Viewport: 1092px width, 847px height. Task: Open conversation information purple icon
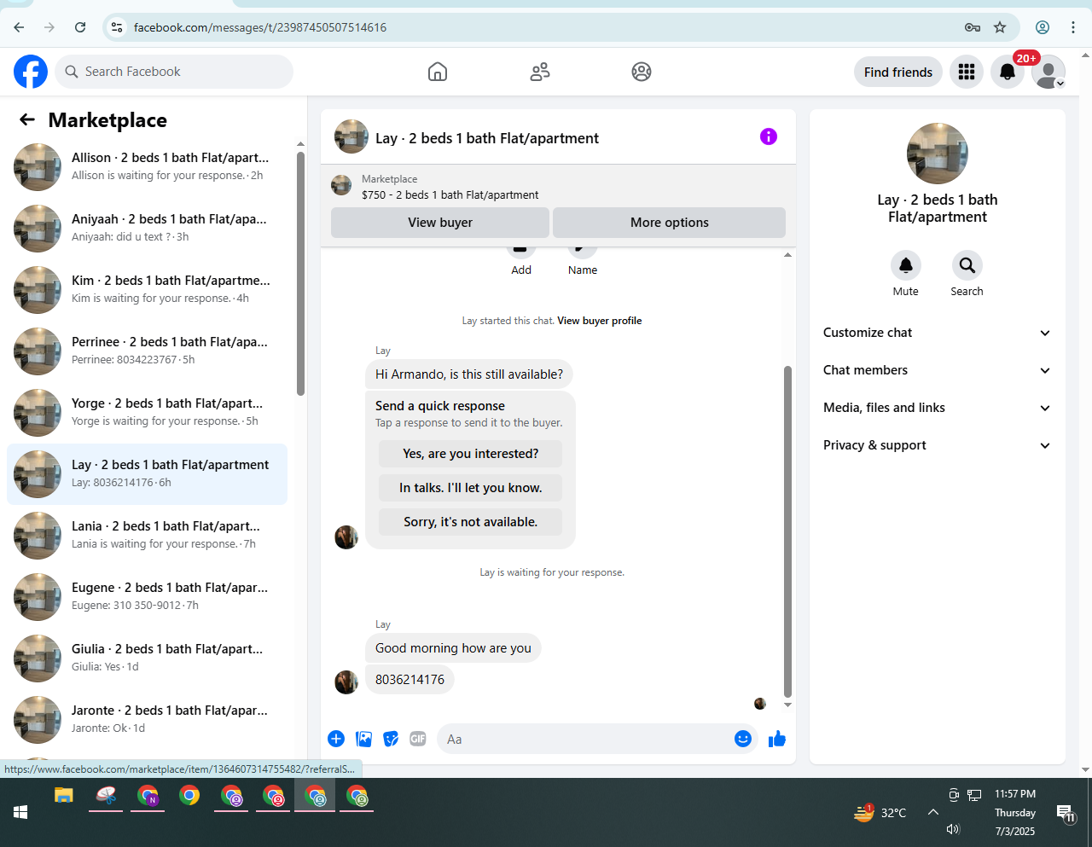click(769, 136)
